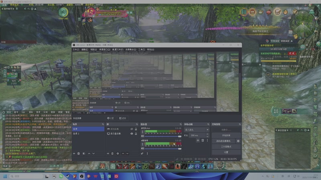Click the OBS preview vertical scrollbar
Screen dimensions: 321x180
[x=240, y=82]
